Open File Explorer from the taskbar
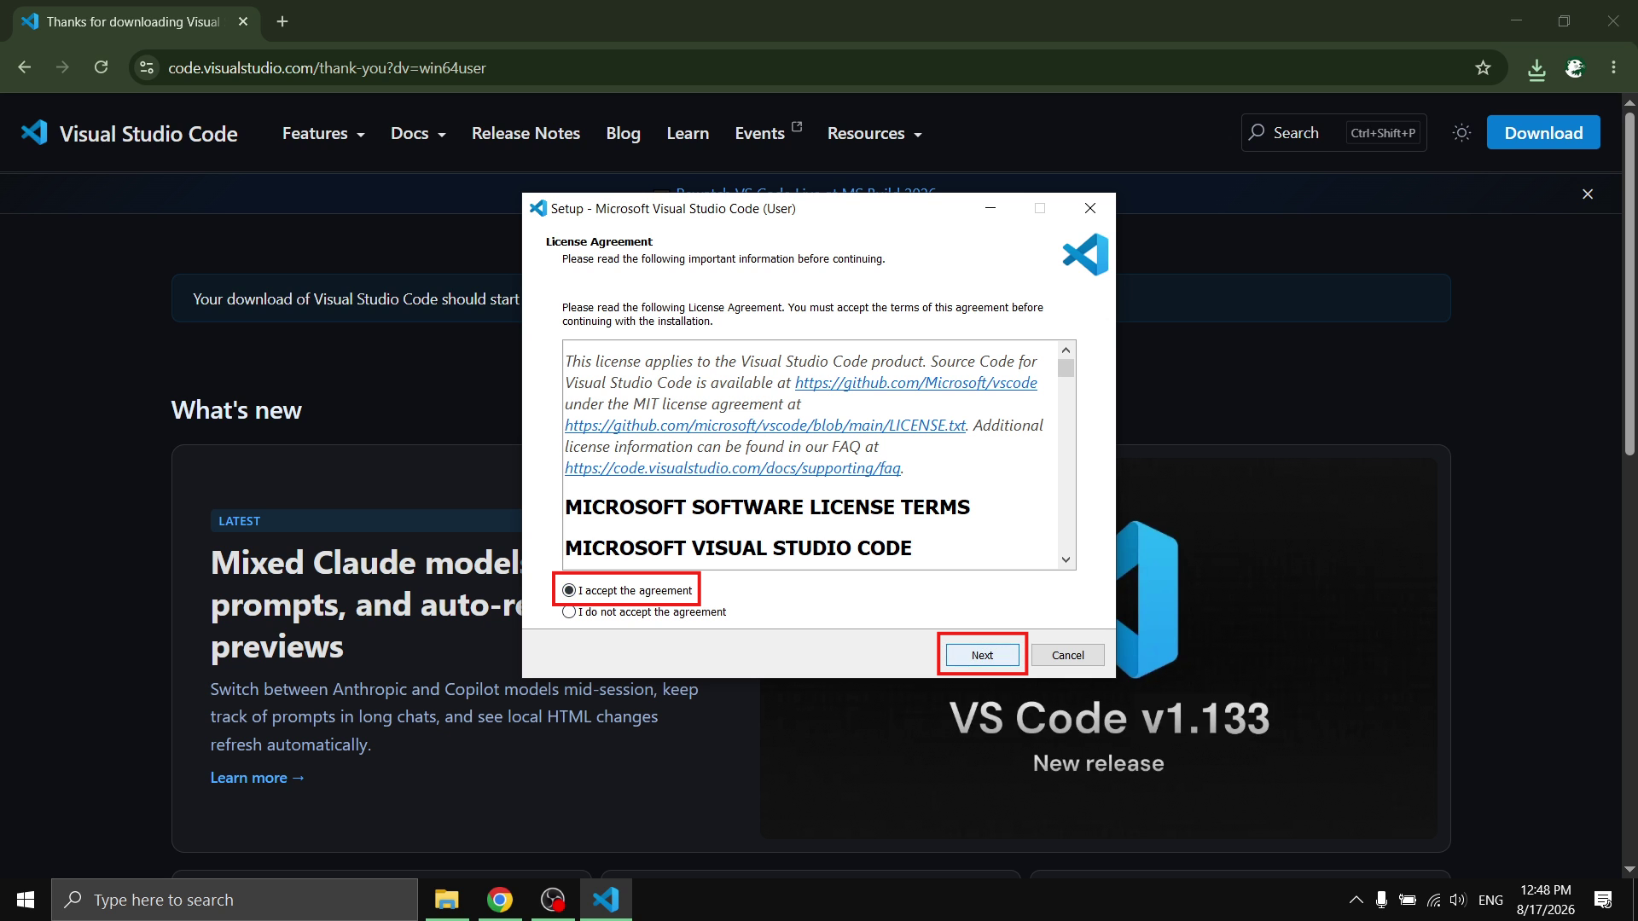The height and width of the screenshot is (921, 1638). (446, 900)
